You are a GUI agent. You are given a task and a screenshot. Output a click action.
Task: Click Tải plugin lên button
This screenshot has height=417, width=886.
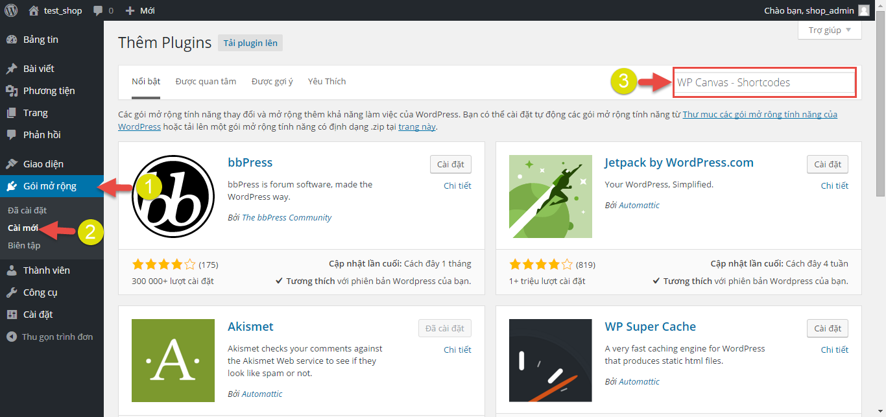click(250, 43)
